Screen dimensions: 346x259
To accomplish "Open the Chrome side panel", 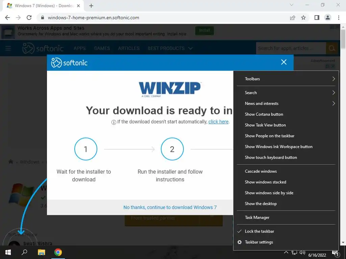I will coord(317,18).
